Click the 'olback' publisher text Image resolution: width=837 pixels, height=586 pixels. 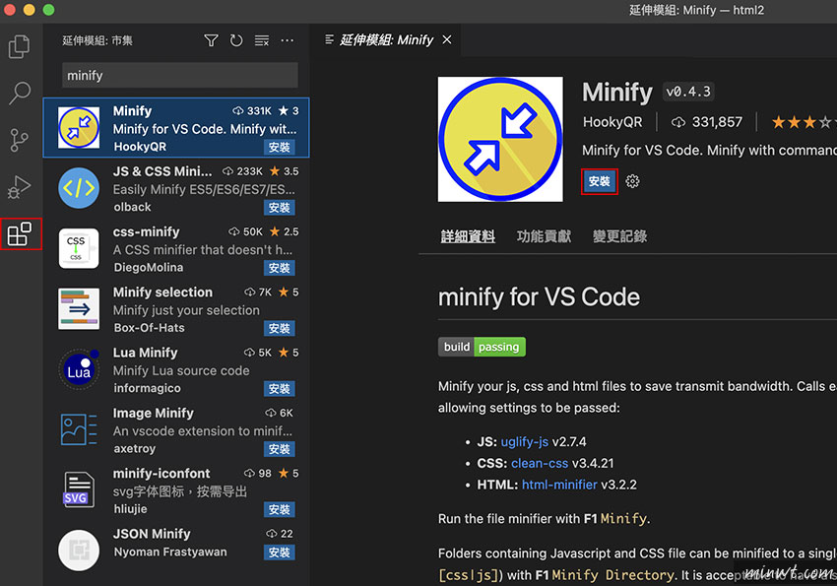tap(132, 207)
